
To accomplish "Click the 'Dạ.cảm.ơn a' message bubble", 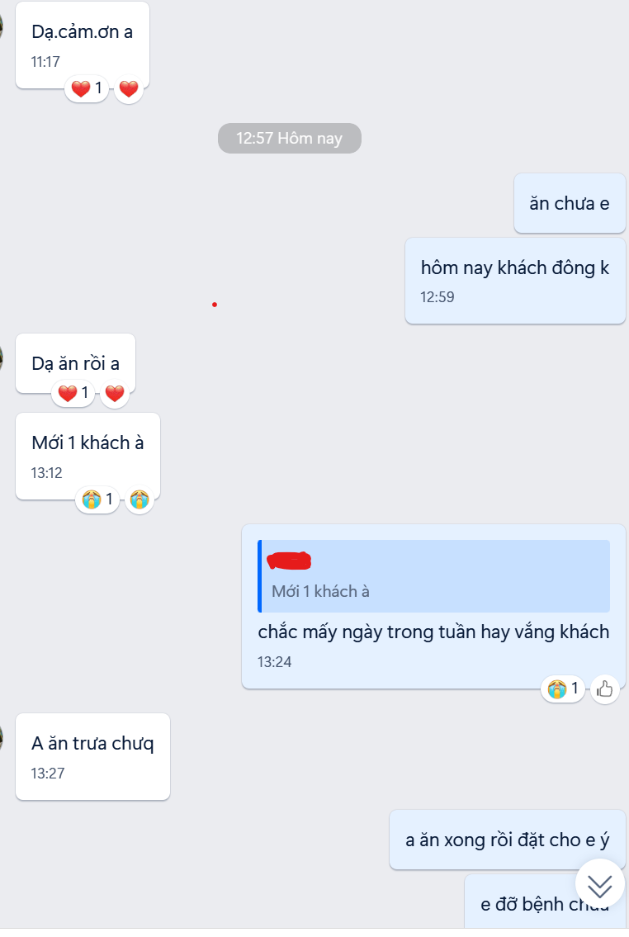I will pos(83,45).
